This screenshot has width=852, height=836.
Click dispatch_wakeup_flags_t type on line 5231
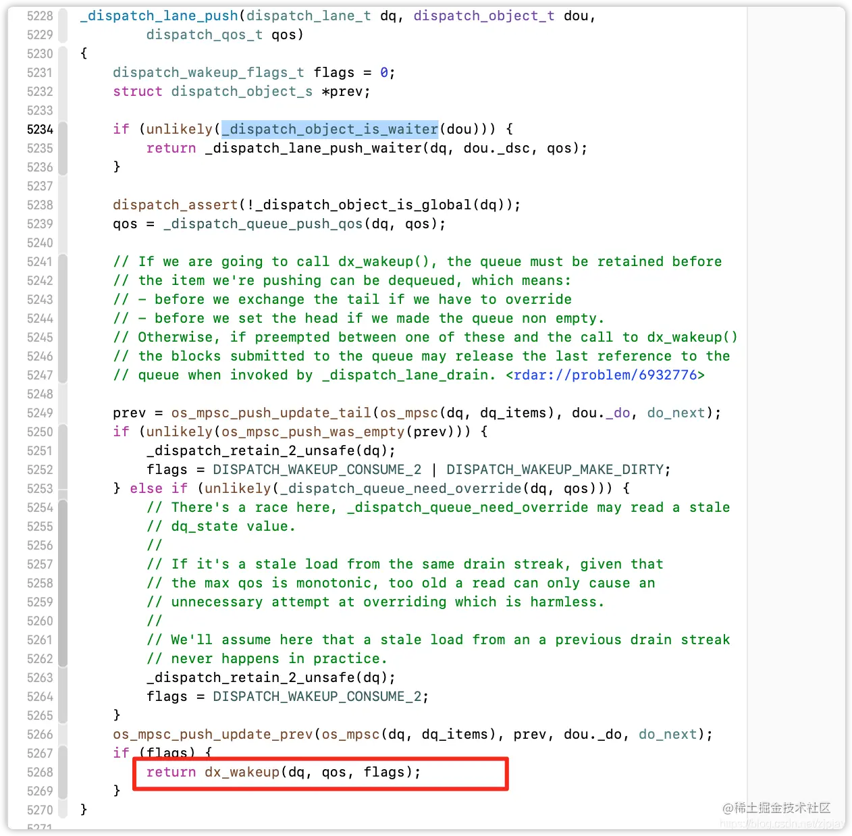pos(209,72)
